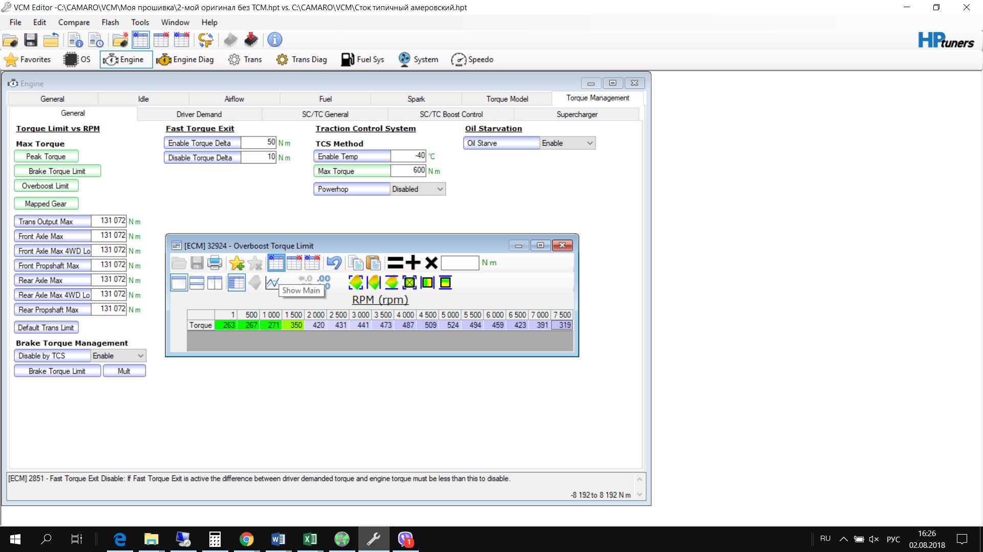
Task: Click the undo arrow in table editor
Action: point(334,263)
